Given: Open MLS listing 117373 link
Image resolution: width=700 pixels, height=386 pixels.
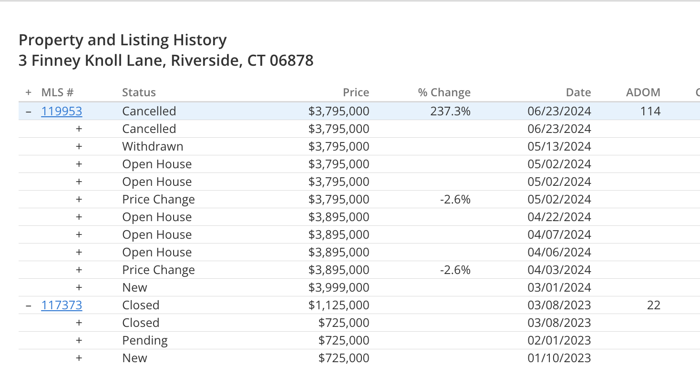Looking at the screenshot, I should point(62,305).
